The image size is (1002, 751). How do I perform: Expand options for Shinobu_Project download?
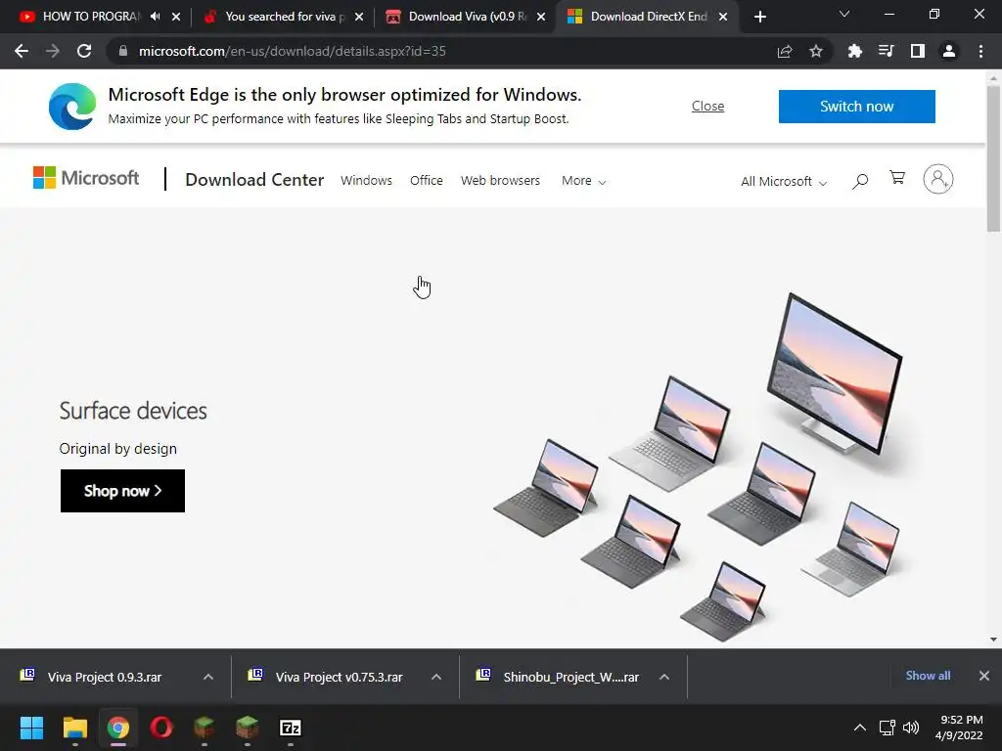pos(664,677)
